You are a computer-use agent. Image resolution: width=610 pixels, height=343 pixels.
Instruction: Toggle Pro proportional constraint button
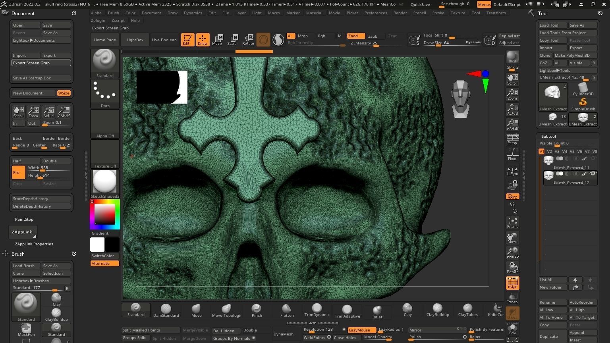click(x=18, y=173)
